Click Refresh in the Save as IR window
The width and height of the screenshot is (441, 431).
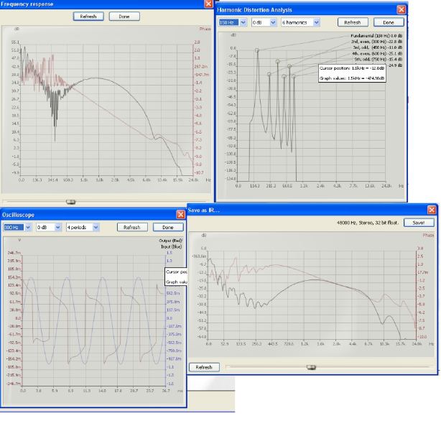click(x=204, y=367)
